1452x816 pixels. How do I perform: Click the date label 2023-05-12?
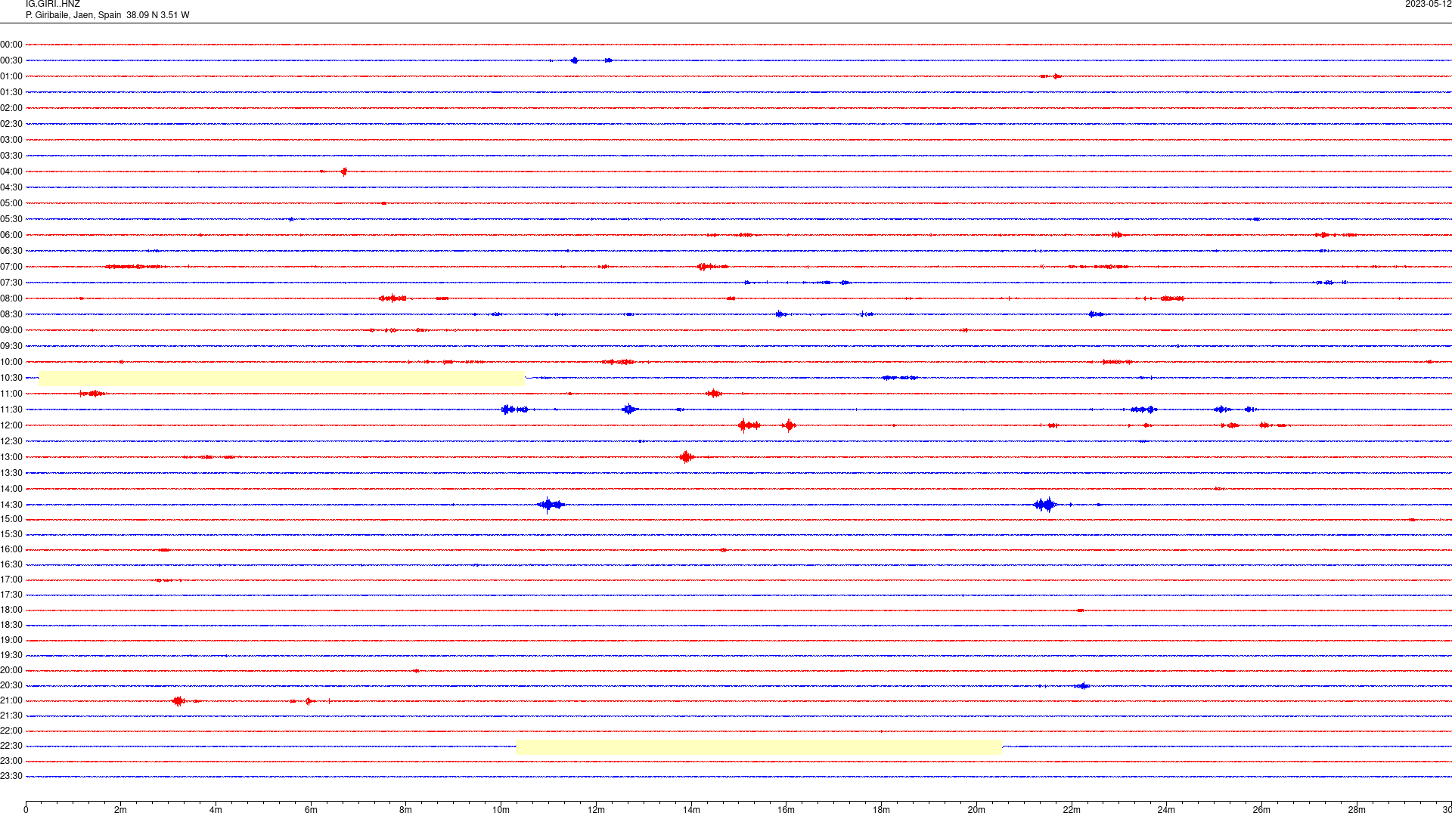pyautogui.click(x=1428, y=5)
